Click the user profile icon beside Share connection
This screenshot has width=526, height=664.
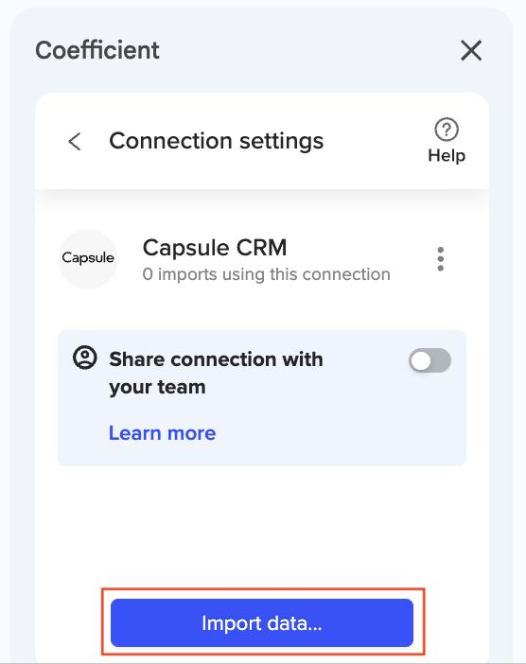tap(85, 358)
